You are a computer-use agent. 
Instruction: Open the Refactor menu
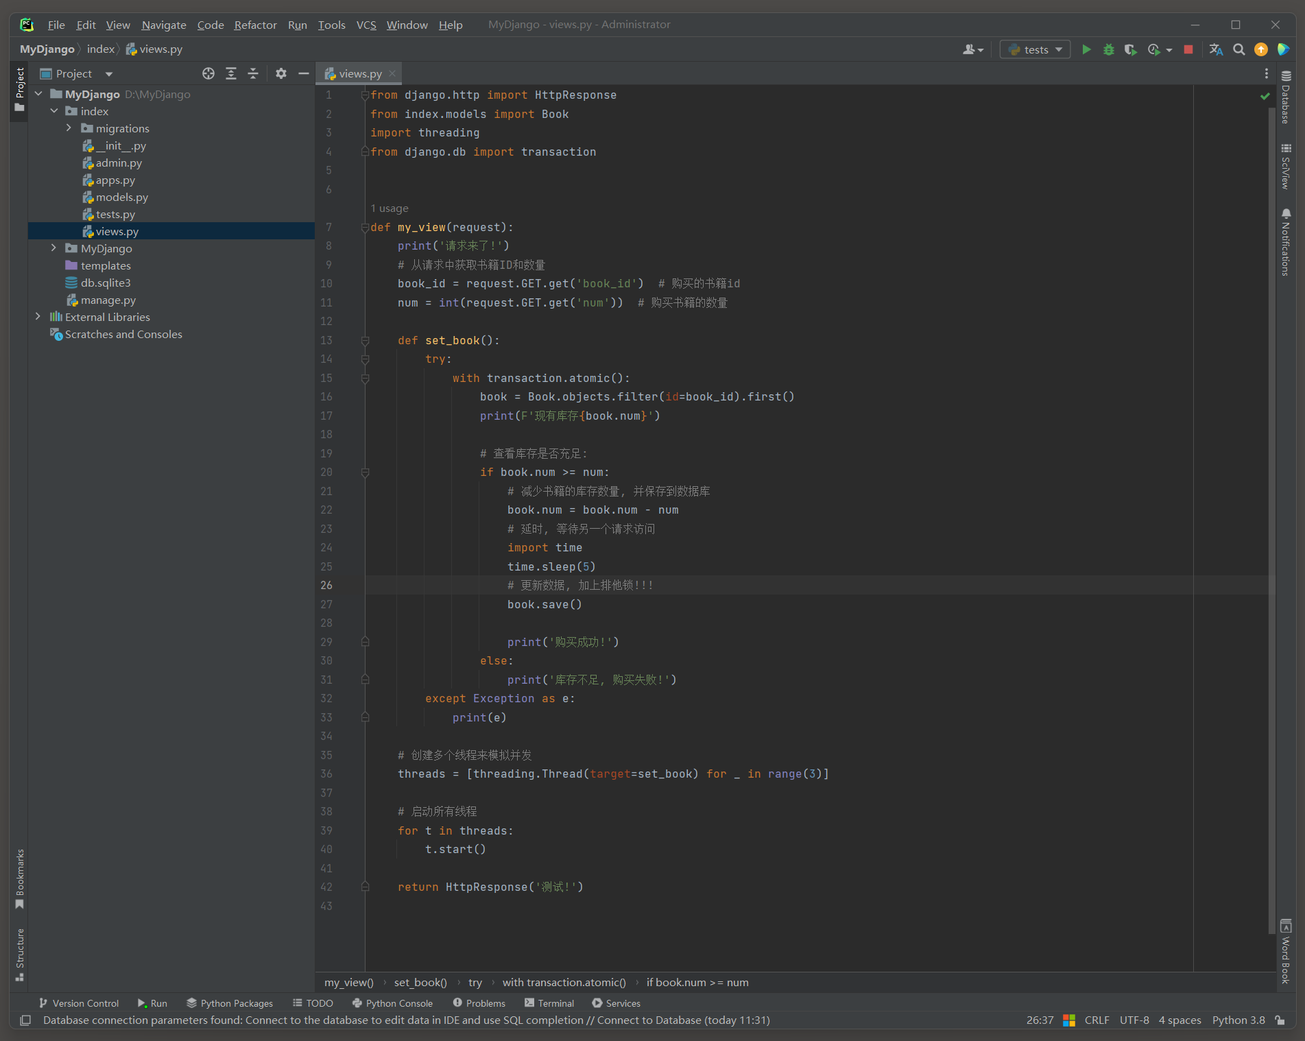coord(255,25)
